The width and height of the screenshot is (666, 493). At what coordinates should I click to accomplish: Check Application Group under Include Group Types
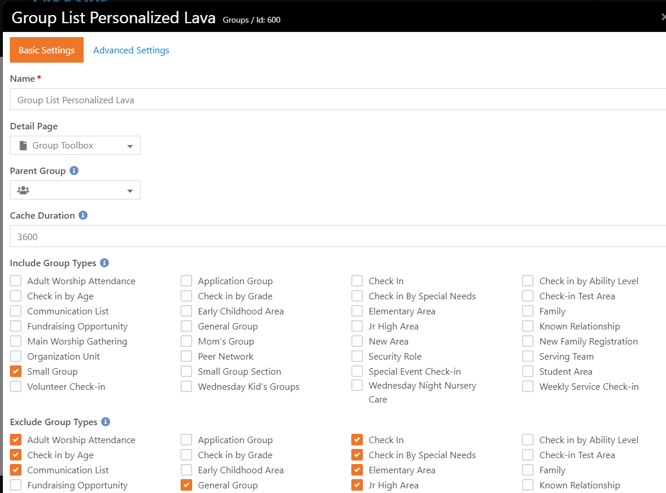click(x=186, y=281)
